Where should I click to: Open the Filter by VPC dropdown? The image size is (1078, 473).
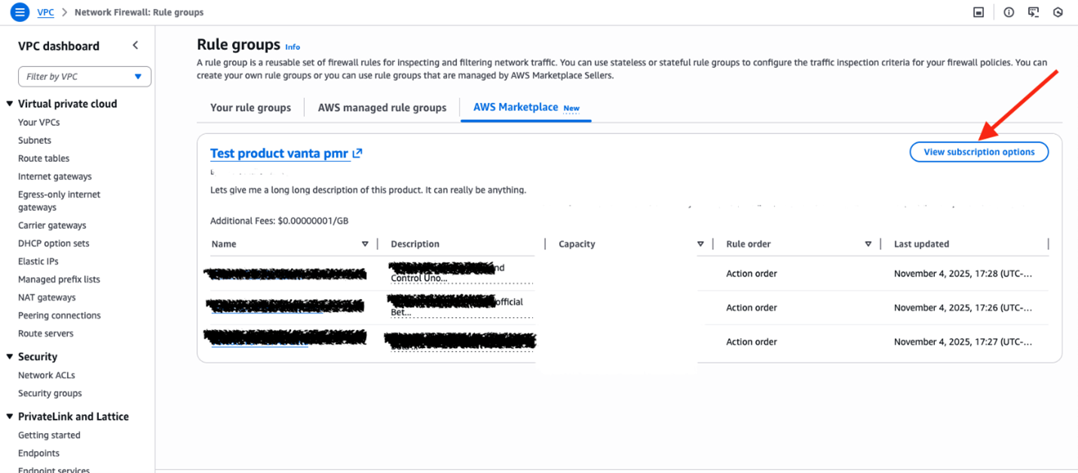[84, 76]
